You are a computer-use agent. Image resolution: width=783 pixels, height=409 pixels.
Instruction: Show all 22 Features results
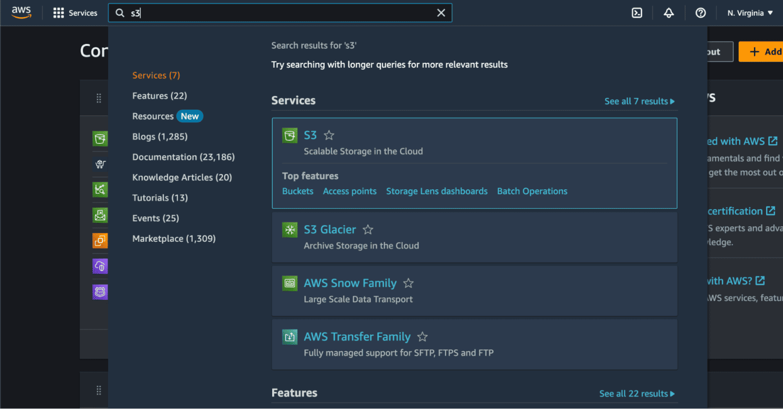637,394
